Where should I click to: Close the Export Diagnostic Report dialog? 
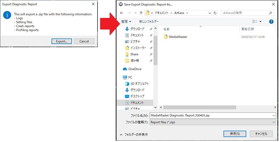coord(93,4)
